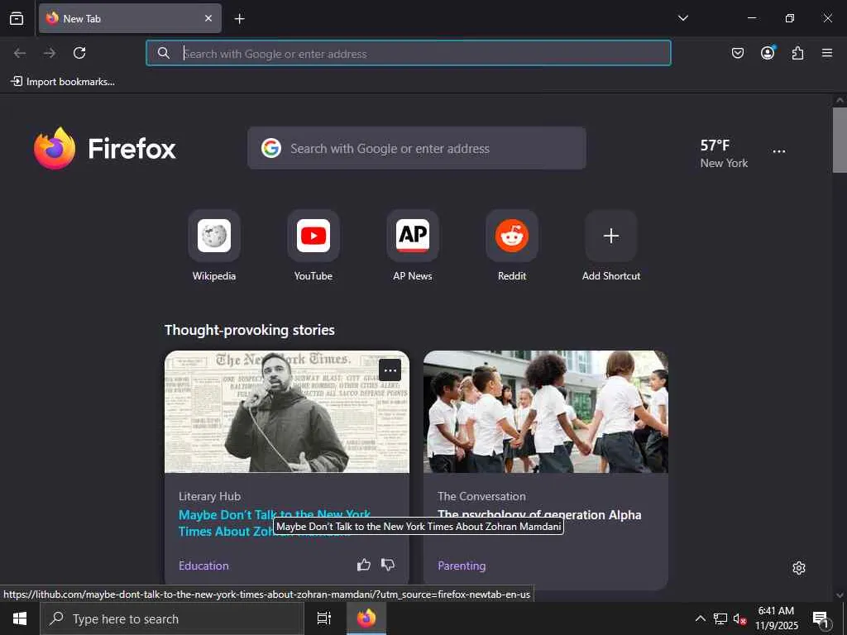Select the New Tab tab

[130, 18]
